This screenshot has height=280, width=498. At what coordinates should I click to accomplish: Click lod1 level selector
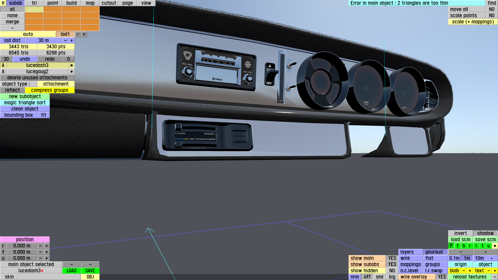(x=65, y=34)
